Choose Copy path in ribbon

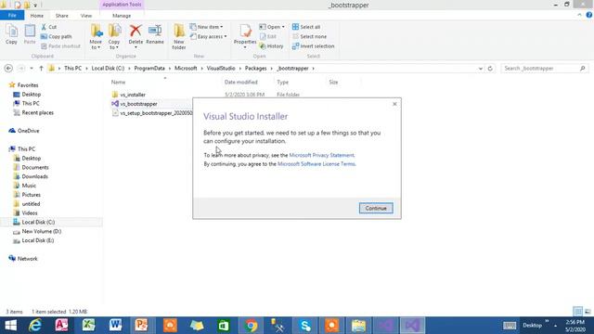56,36
